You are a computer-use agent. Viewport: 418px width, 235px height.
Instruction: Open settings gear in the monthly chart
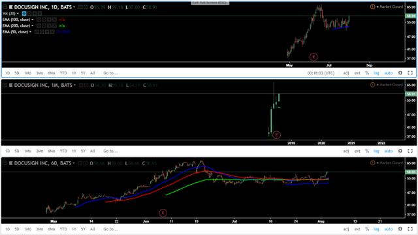click(400, 151)
